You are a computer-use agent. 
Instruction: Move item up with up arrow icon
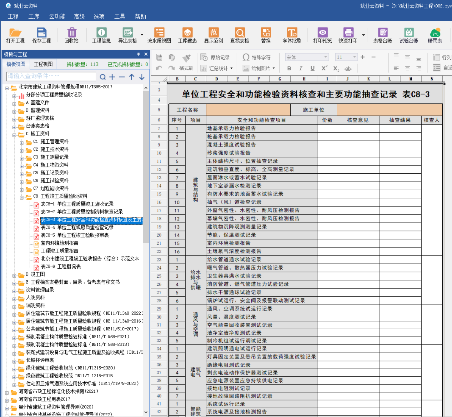click(132, 77)
